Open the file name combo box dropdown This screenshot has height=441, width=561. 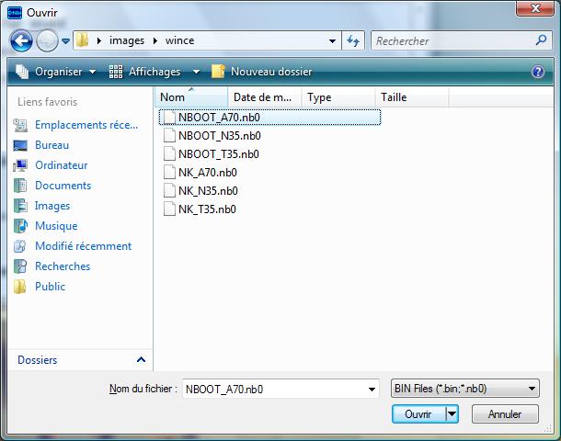(x=372, y=389)
